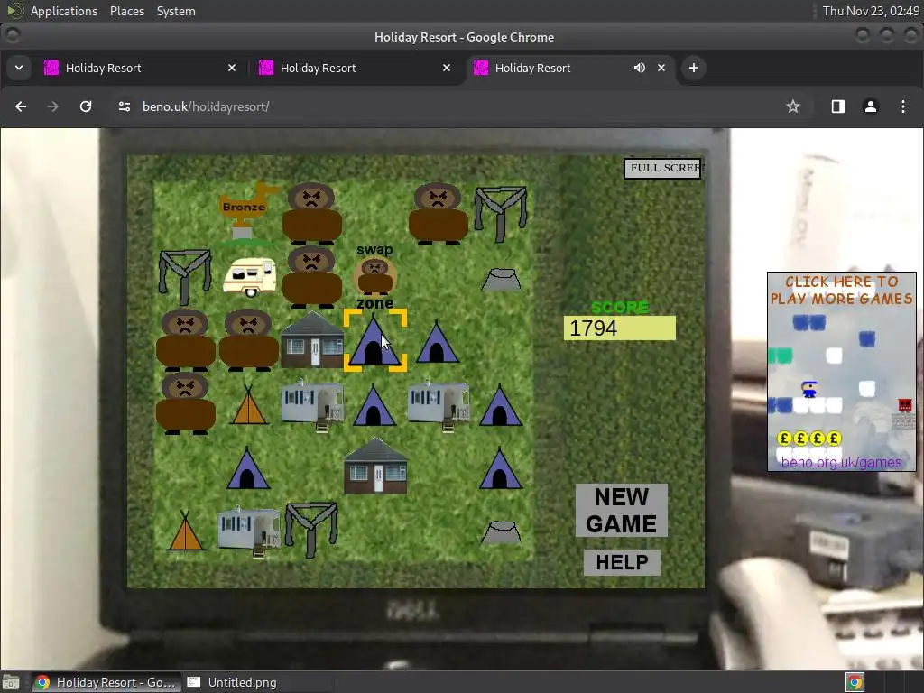Click gorilla left of the upper orange teepee
Image resolution: width=924 pixels, height=693 pixels.
tap(185, 403)
